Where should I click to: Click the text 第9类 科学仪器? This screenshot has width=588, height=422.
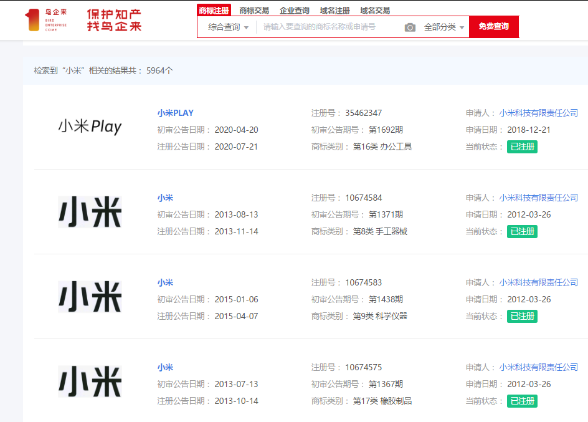380,316
